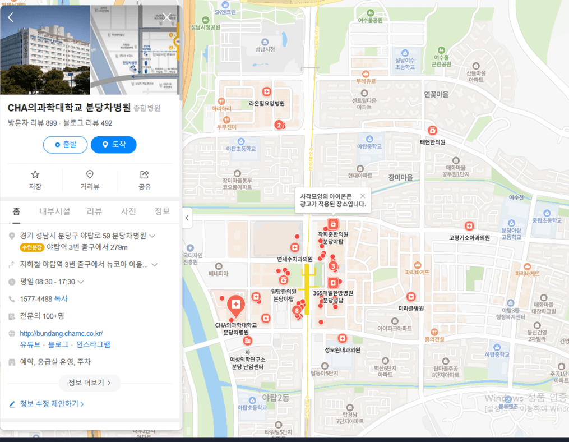Click the cluster marker numbered 3

click(x=333, y=266)
